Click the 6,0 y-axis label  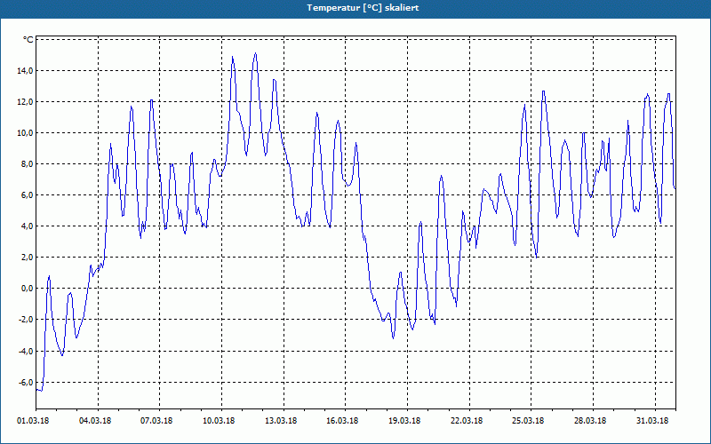tap(27, 195)
